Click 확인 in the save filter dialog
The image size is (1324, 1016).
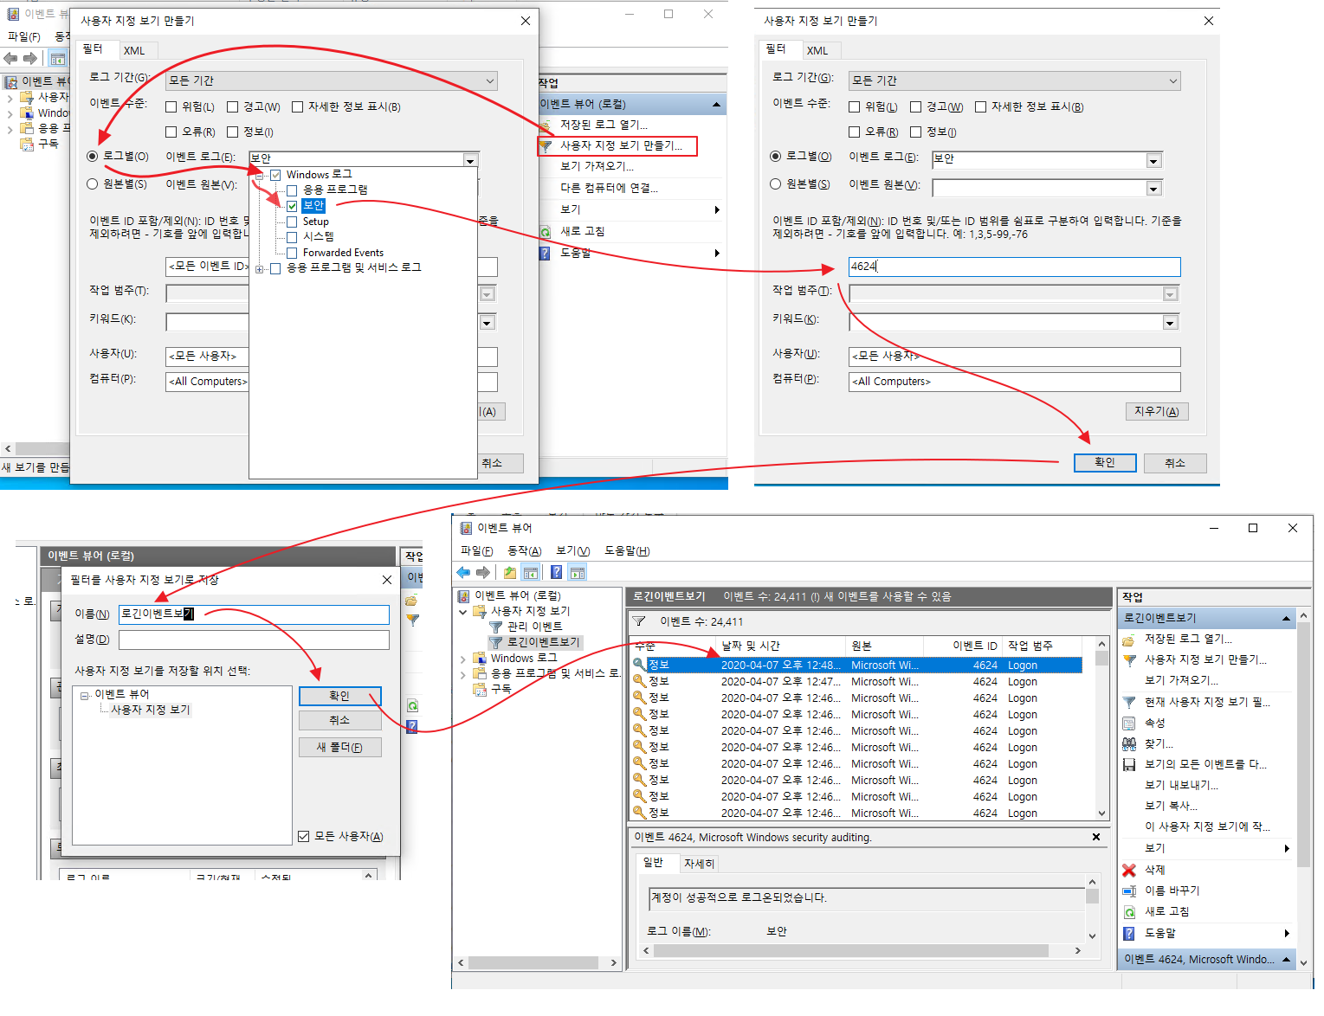[x=339, y=696]
